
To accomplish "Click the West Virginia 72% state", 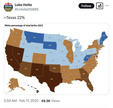I will tap(87, 58).
